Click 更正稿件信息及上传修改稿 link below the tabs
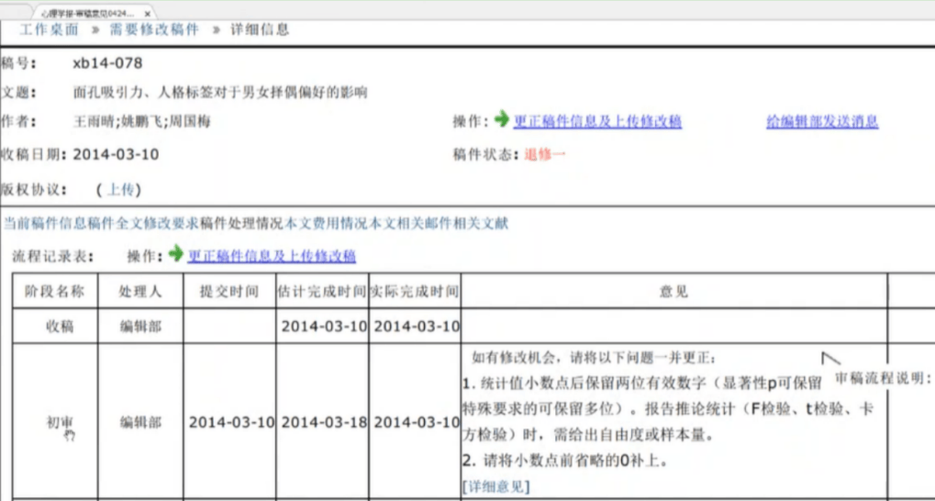Image resolution: width=935 pixels, height=501 pixels. click(x=272, y=256)
